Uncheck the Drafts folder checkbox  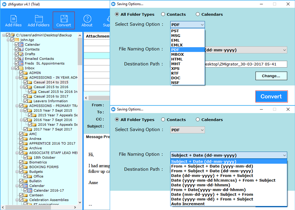pyautogui.click(x=17, y=54)
